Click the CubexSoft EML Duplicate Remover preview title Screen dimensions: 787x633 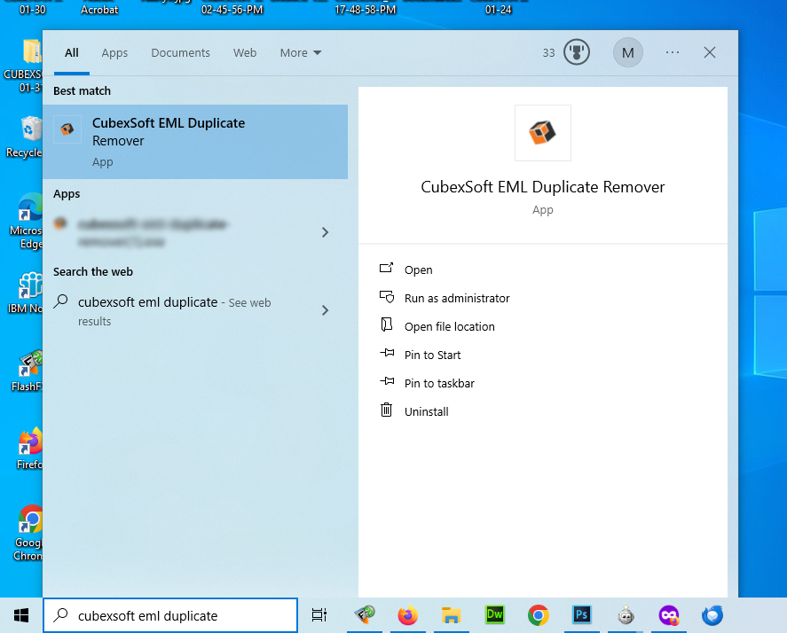point(543,186)
